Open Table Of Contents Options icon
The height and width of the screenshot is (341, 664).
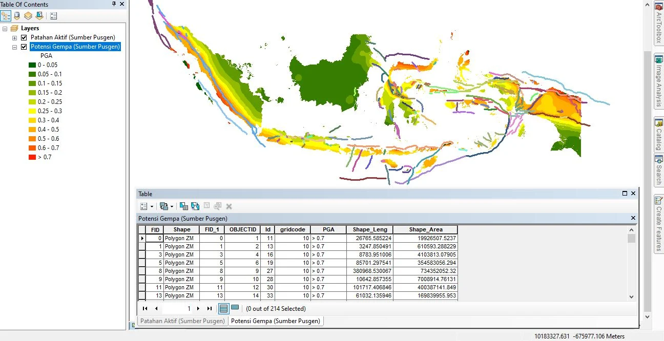(x=53, y=16)
